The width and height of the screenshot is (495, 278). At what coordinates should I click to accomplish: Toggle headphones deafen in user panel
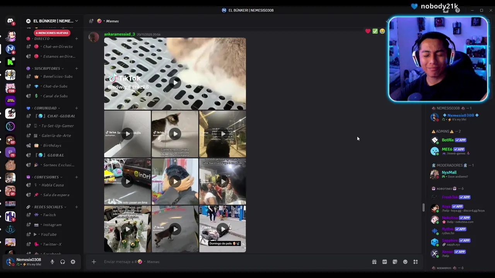tap(63, 262)
